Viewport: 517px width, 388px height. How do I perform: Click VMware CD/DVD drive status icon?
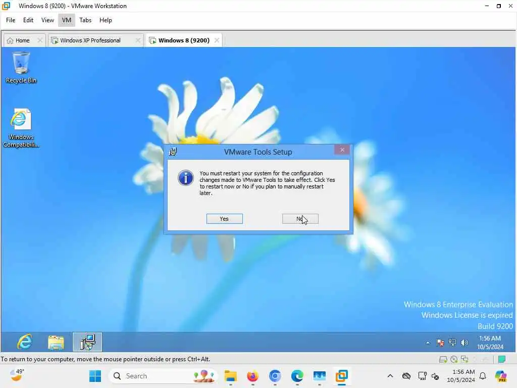tap(454, 359)
